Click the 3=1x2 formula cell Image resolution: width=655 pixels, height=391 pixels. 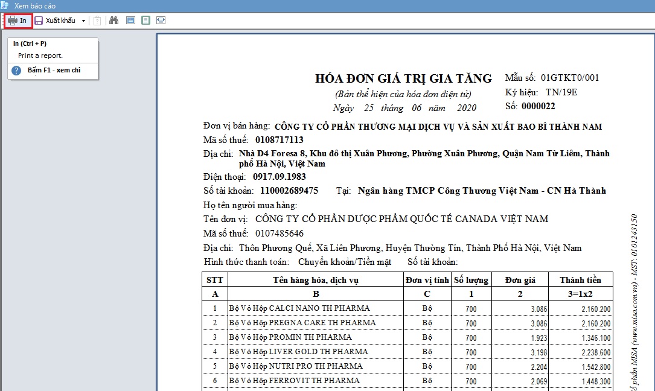point(581,294)
